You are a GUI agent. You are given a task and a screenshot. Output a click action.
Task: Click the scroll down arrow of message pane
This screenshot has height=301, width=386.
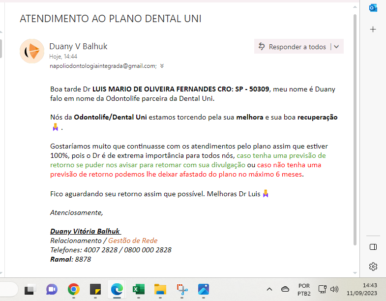pos(355,272)
